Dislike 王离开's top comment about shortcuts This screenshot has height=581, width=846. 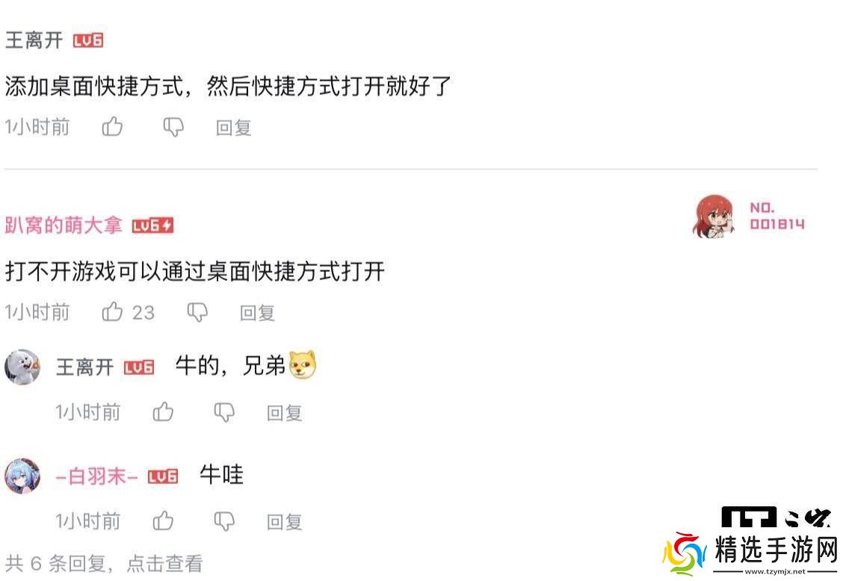(x=173, y=127)
